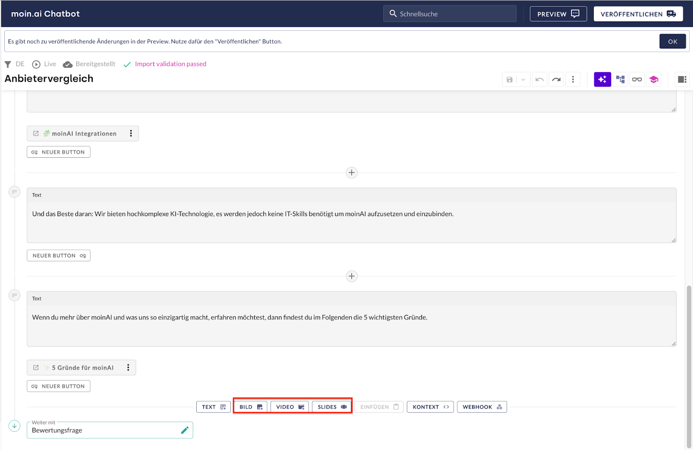This screenshot has width=693, height=450.
Task: Open the 5 Gründe für moinAI link icon
Action: click(x=36, y=367)
